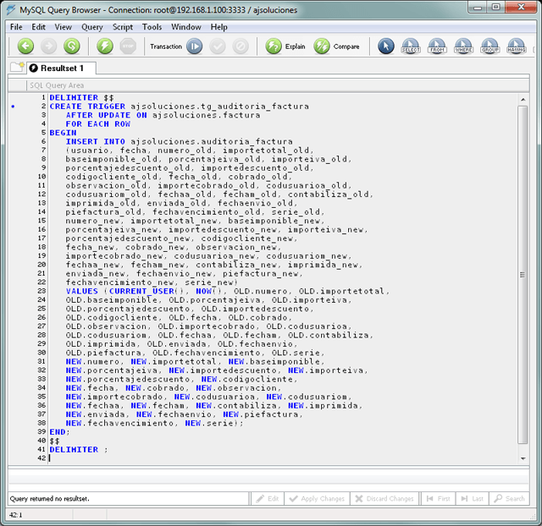Click the Apply Changes button

tap(318, 499)
